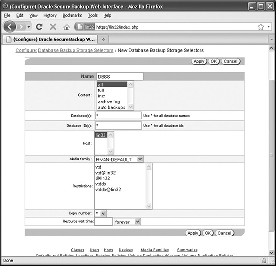The width and height of the screenshot is (277, 266).
Task: Select '@lin32' in the Restrictions list
Action: point(120,178)
